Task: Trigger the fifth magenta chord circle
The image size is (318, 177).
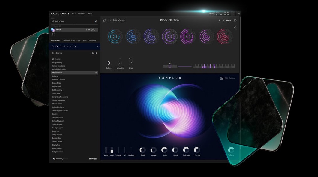Action: 188,37
